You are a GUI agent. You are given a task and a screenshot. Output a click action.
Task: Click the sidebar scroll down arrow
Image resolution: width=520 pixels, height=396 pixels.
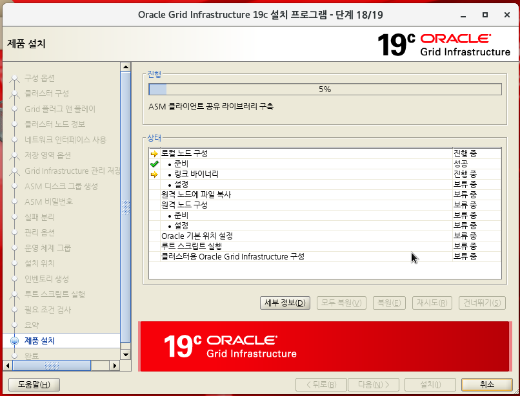[x=125, y=355]
